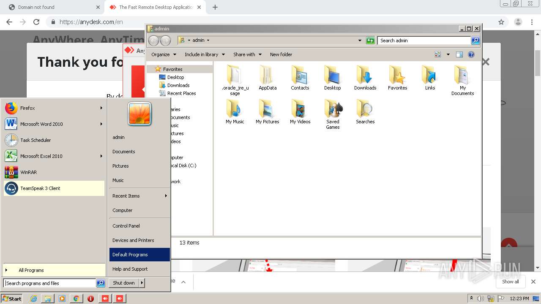Select the Contacts folder
This screenshot has width=541, height=304.
click(300, 78)
